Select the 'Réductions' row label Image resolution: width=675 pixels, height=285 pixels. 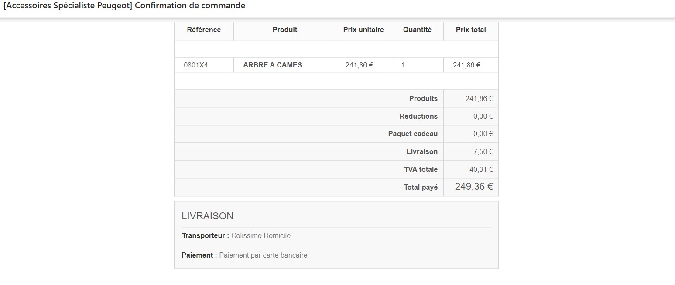418,117
